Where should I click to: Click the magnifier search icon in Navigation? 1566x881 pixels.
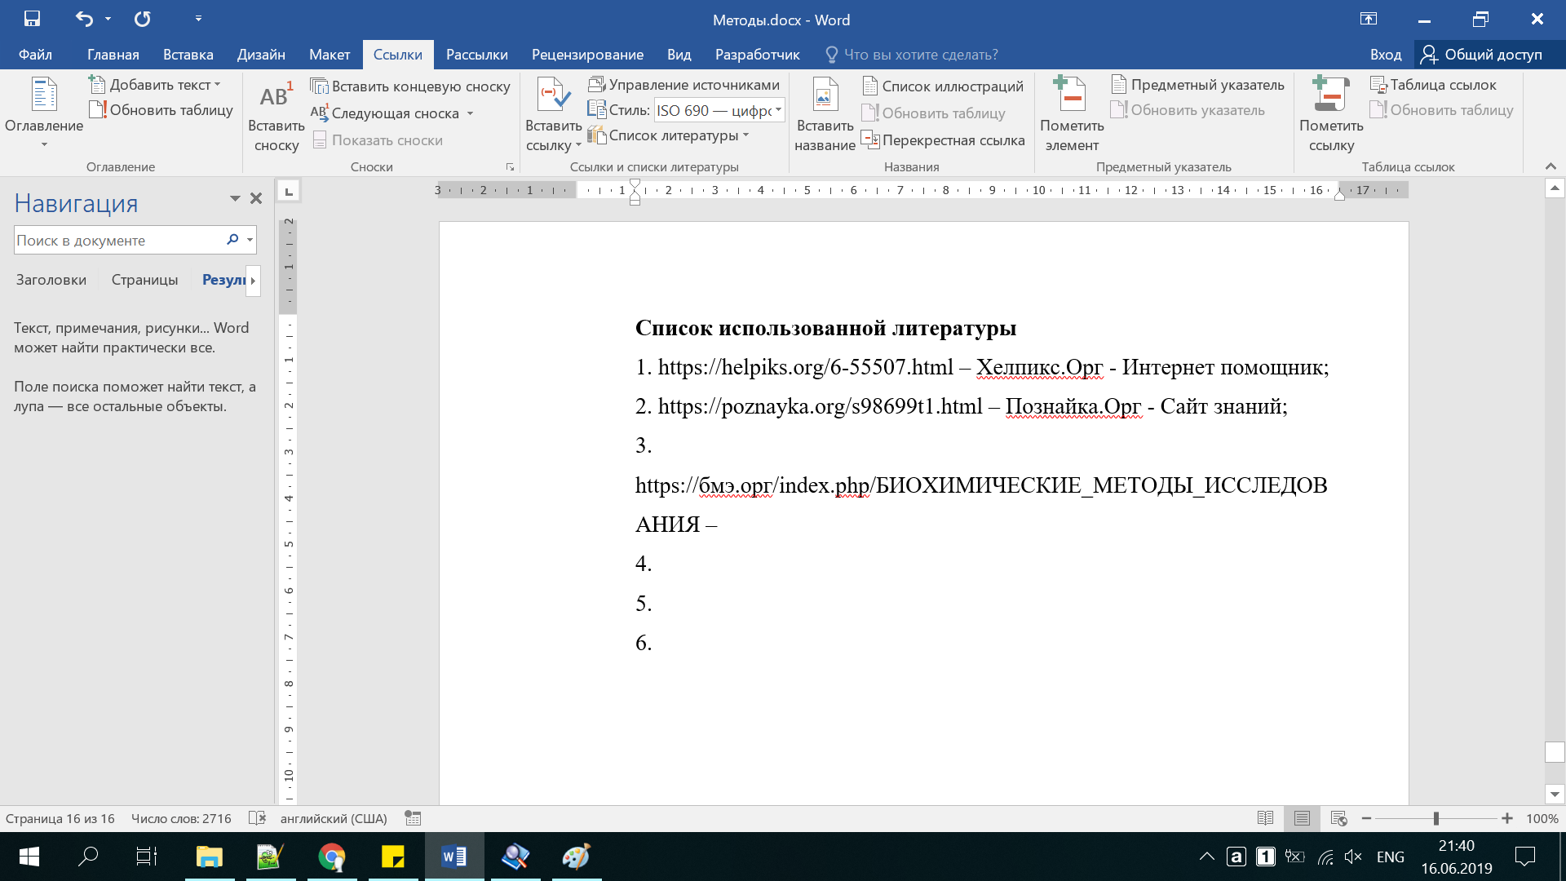tap(232, 240)
